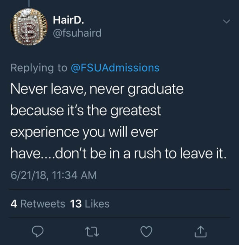Follow the thread connector line above the avatar

pyautogui.click(x=29, y=3)
